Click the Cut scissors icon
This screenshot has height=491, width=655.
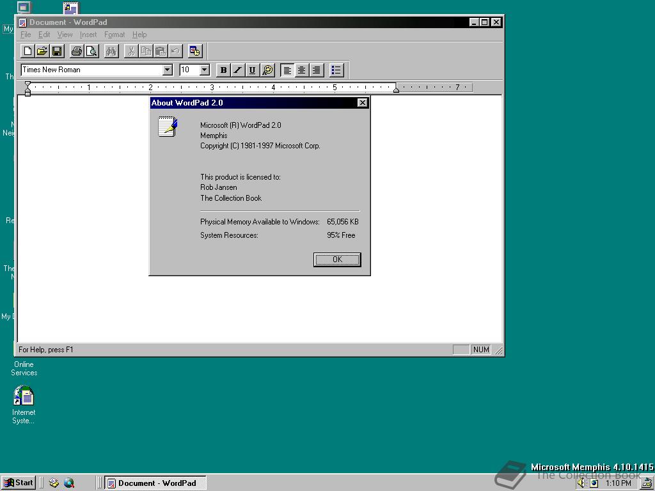(131, 51)
